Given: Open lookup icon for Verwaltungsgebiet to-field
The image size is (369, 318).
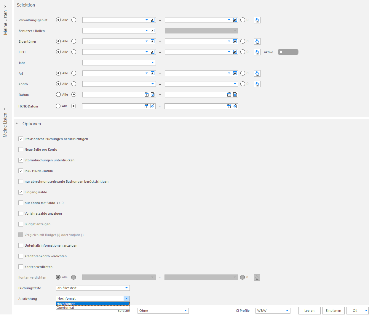Looking at the screenshot, I should (x=235, y=20).
